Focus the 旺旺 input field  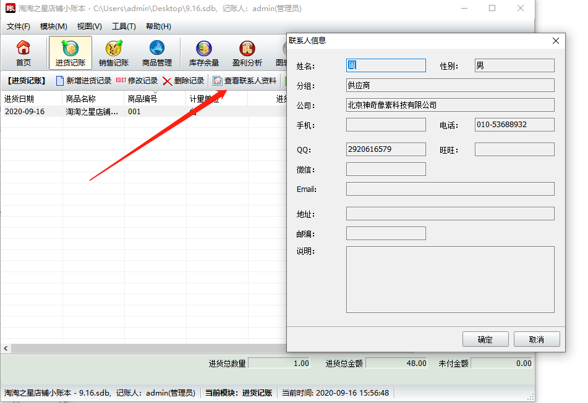click(x=514, y=149)
